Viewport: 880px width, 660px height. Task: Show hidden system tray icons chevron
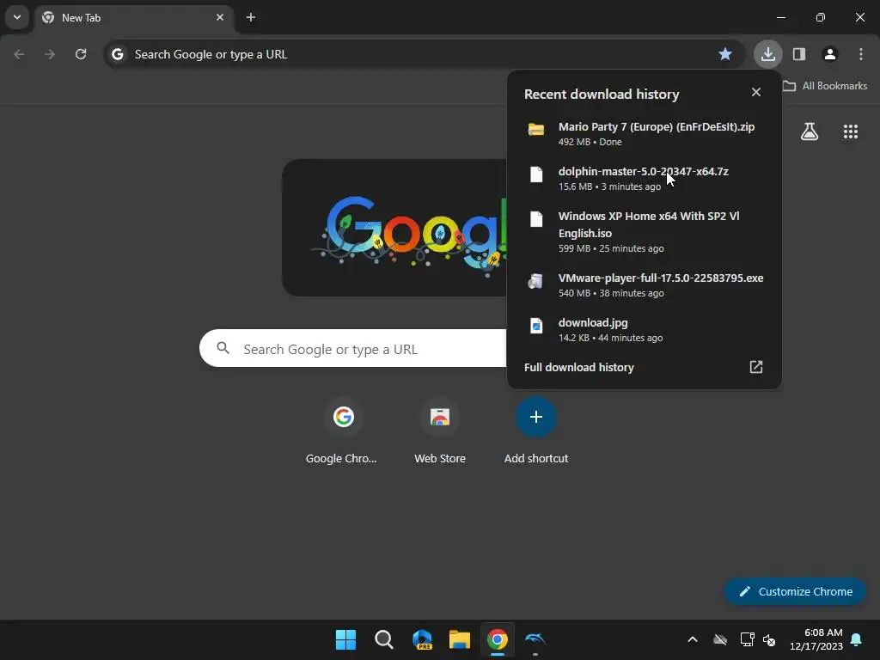(x=693, y=639)
